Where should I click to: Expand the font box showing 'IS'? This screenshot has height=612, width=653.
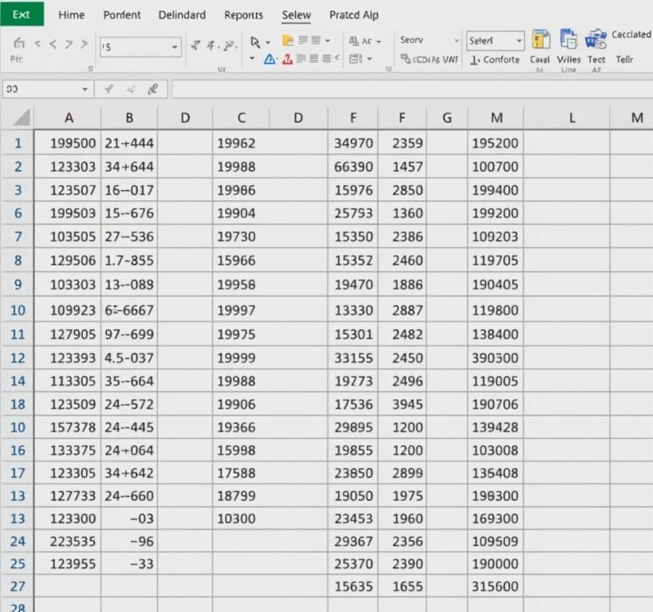(x=174, y=47)
